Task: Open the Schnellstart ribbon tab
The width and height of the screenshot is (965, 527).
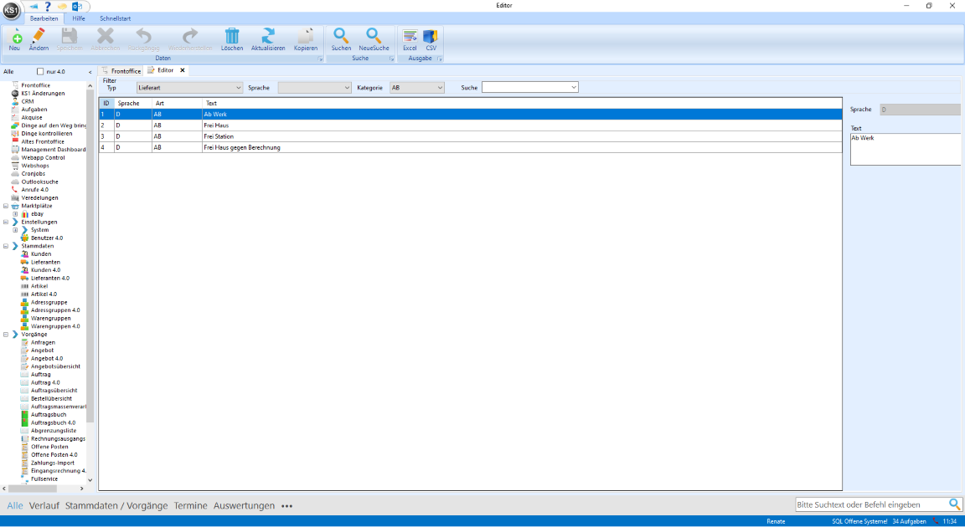Action: click(115, 18)
